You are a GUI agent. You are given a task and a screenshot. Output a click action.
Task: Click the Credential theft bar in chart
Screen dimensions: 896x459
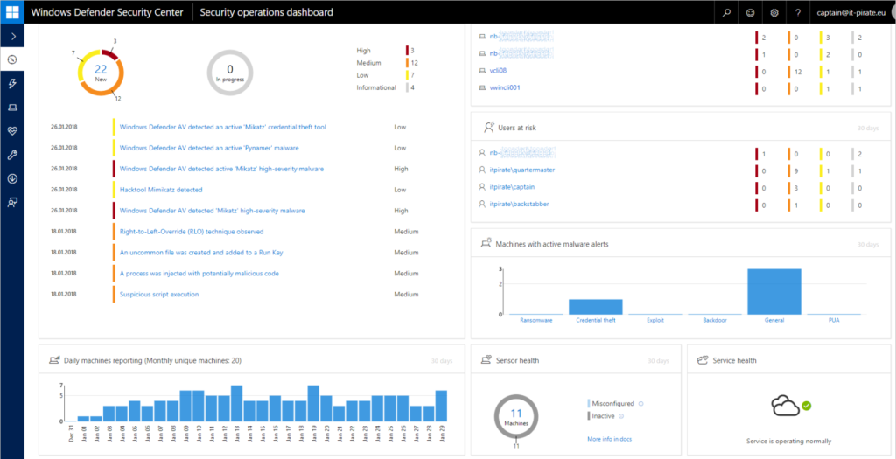tap(595, 307)
